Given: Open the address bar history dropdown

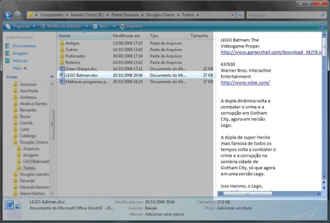Looking at the screenshot, I should pyautogui.click(x=232, y=15).
